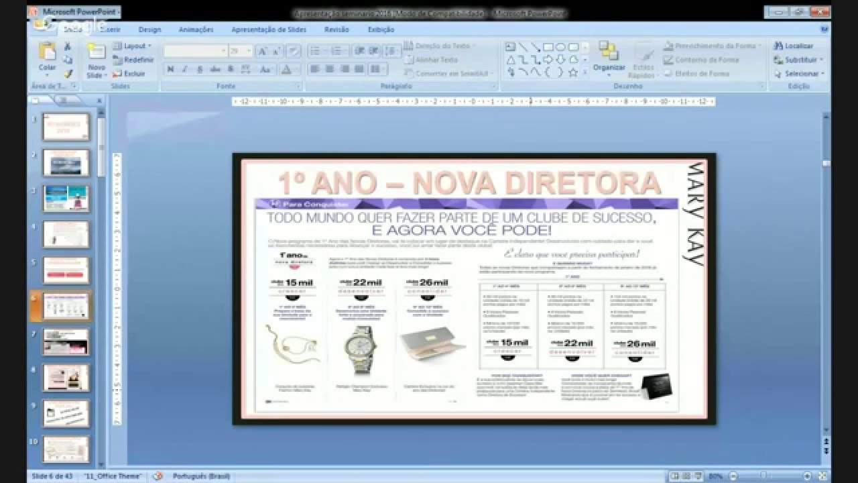
Task: Select the oval shape in gallery
Action: (560, 47)
